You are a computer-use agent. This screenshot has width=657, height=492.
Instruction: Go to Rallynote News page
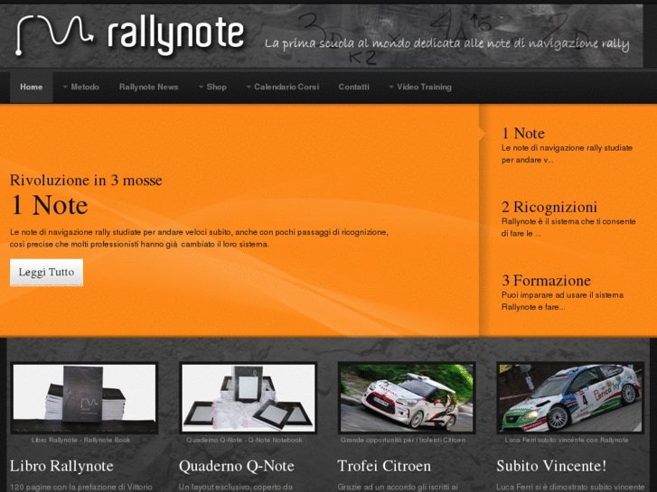point(149,87)
